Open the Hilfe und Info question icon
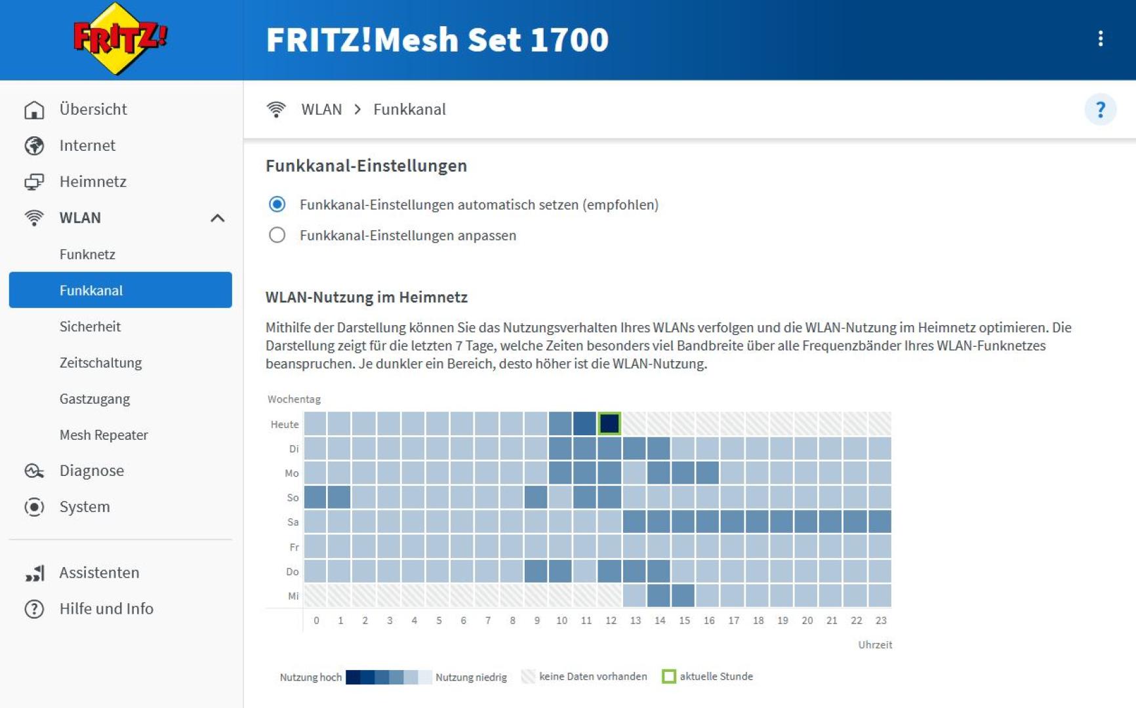 (33, 608)
